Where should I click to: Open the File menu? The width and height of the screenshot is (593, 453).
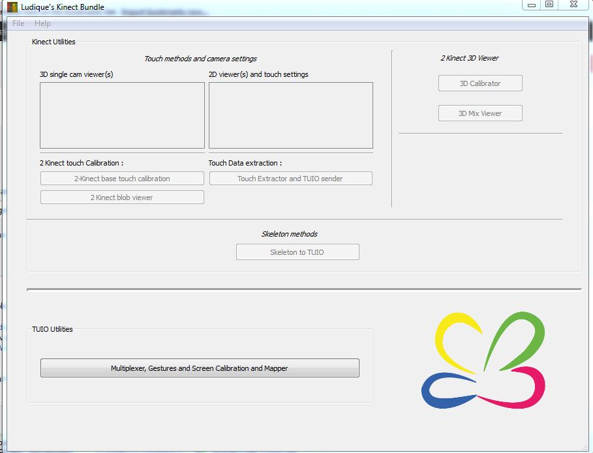[18, 23]
